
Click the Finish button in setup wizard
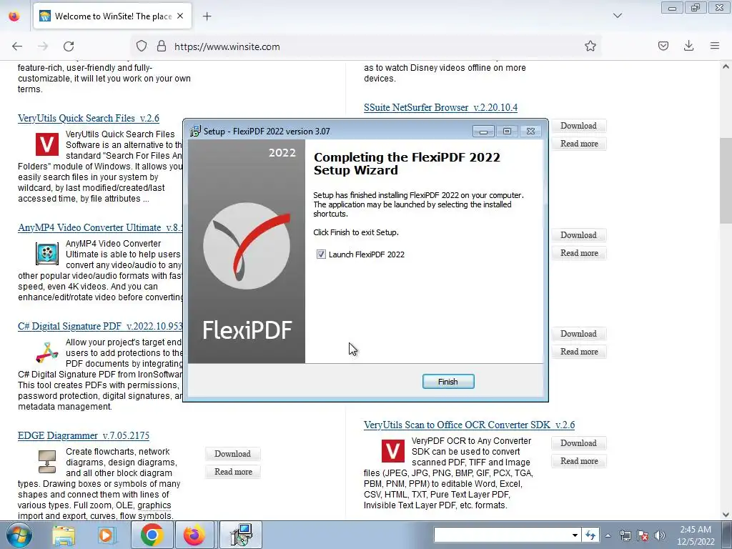point(448,382)
